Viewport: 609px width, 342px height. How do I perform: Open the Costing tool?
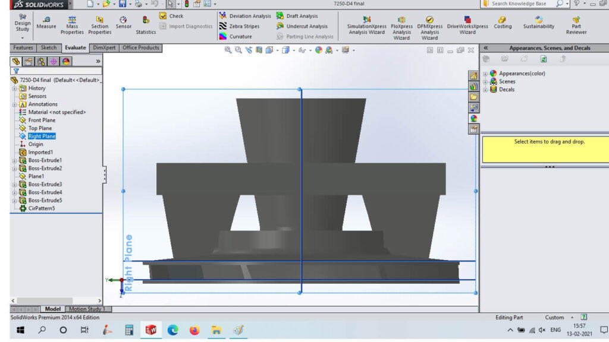[x=503, y=23]
